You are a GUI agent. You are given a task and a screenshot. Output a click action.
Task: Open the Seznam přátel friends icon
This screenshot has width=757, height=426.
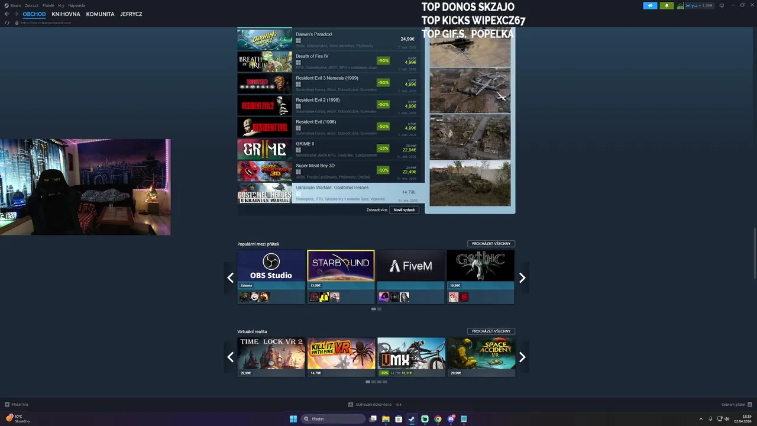[x=749, y=405]
